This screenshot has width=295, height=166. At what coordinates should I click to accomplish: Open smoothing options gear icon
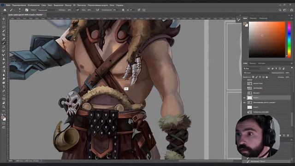(123, 10)
